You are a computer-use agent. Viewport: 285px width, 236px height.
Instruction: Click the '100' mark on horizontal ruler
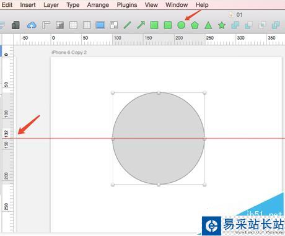point(117,38)
